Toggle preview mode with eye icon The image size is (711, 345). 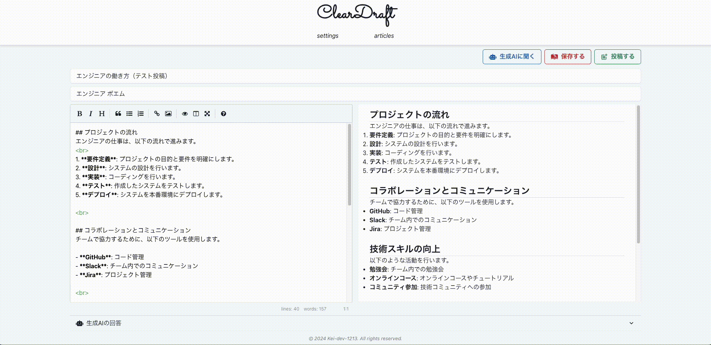tap(185, 114)
